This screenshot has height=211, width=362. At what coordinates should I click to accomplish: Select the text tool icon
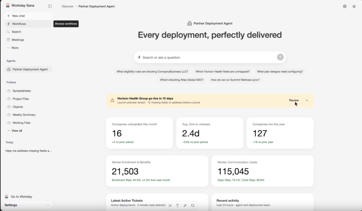(x=177, y=205)
